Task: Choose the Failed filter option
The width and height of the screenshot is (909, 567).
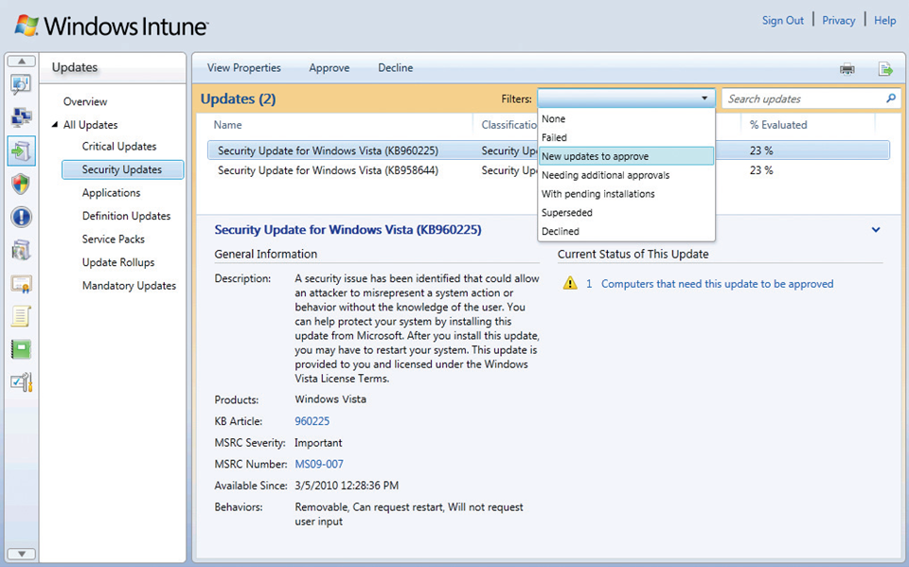Action: point(626,137)
